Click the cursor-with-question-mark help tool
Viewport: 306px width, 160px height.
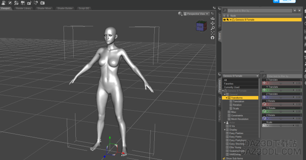36,3
